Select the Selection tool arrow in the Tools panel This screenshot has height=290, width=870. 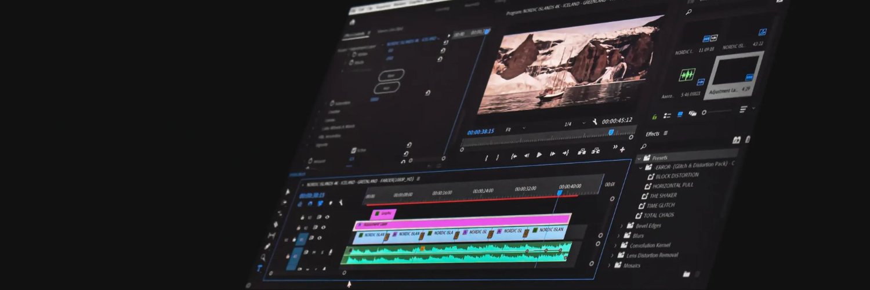click(288, 192)
